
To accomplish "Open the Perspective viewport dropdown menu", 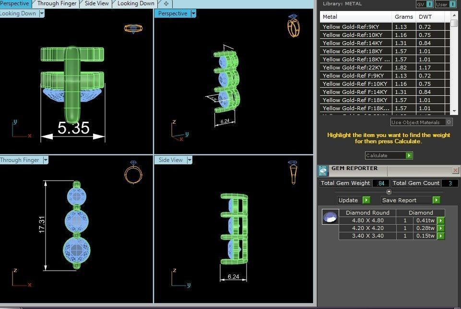I will tap(193, 14).
